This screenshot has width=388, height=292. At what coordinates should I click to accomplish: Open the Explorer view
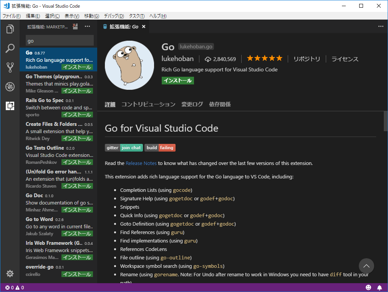pyautogui.click(x=10, y=29)
